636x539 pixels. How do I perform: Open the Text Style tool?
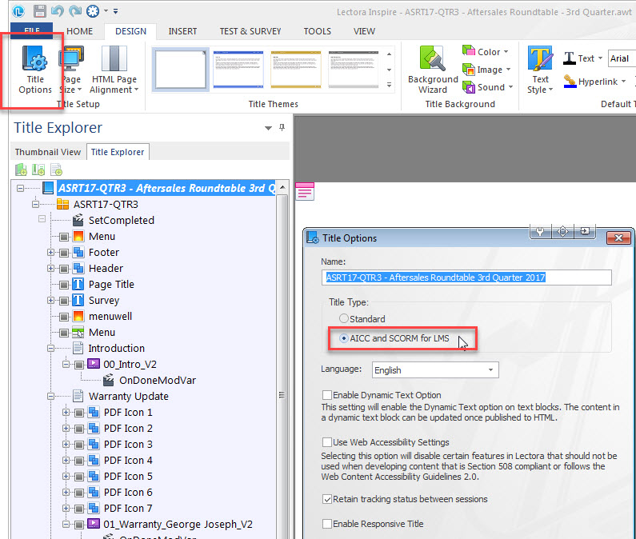pyautogui.click(x=540, y=70)
